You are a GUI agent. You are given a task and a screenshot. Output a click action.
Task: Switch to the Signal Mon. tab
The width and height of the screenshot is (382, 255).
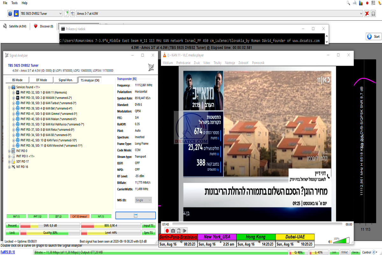click(66, 80)
